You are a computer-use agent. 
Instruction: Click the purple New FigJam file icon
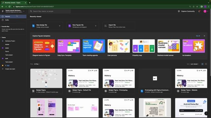click(x=70, y=26)
